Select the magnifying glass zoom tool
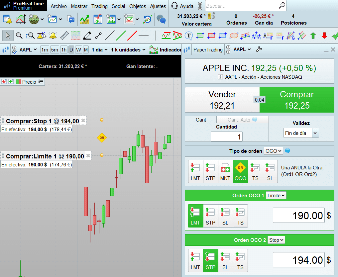The width and height of the screenshot is (338, 277). click(x=19, y=36)
